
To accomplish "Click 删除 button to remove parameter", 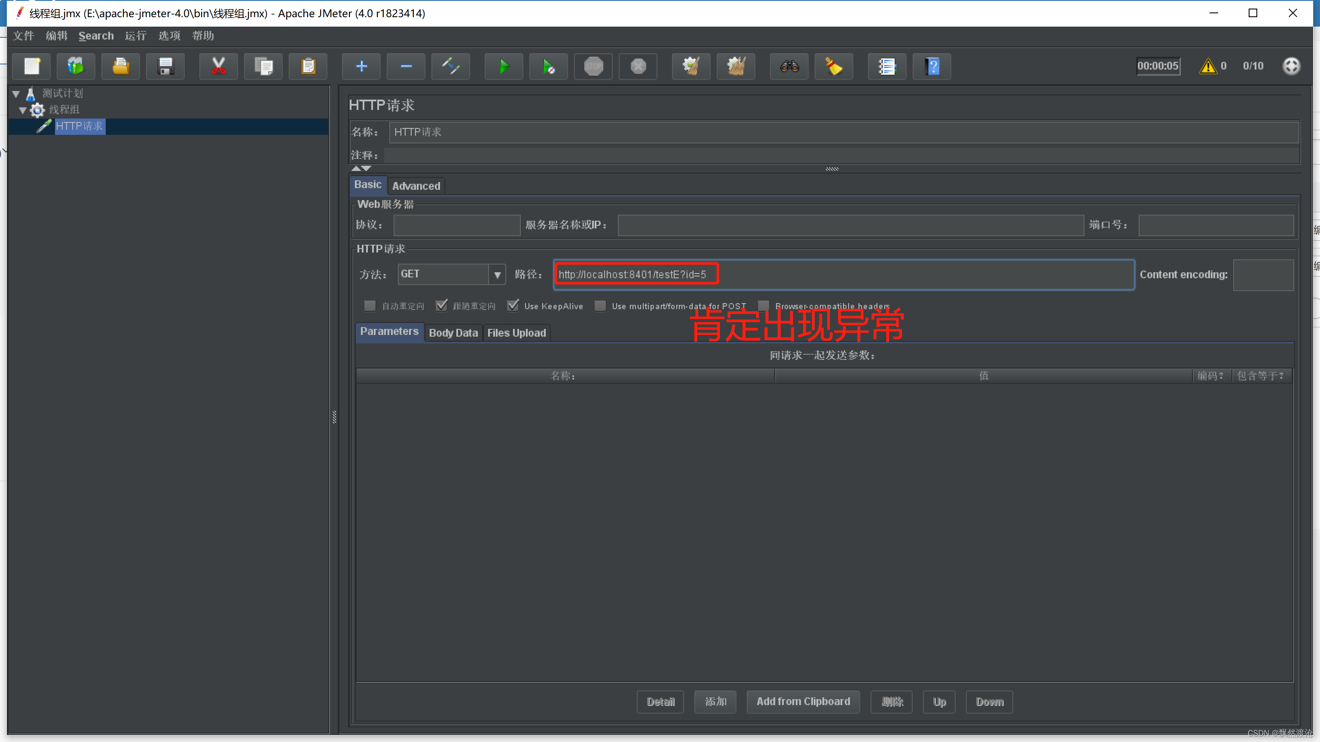I will click(889, 702).
